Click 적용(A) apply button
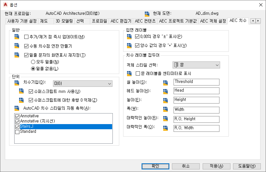 217,166
